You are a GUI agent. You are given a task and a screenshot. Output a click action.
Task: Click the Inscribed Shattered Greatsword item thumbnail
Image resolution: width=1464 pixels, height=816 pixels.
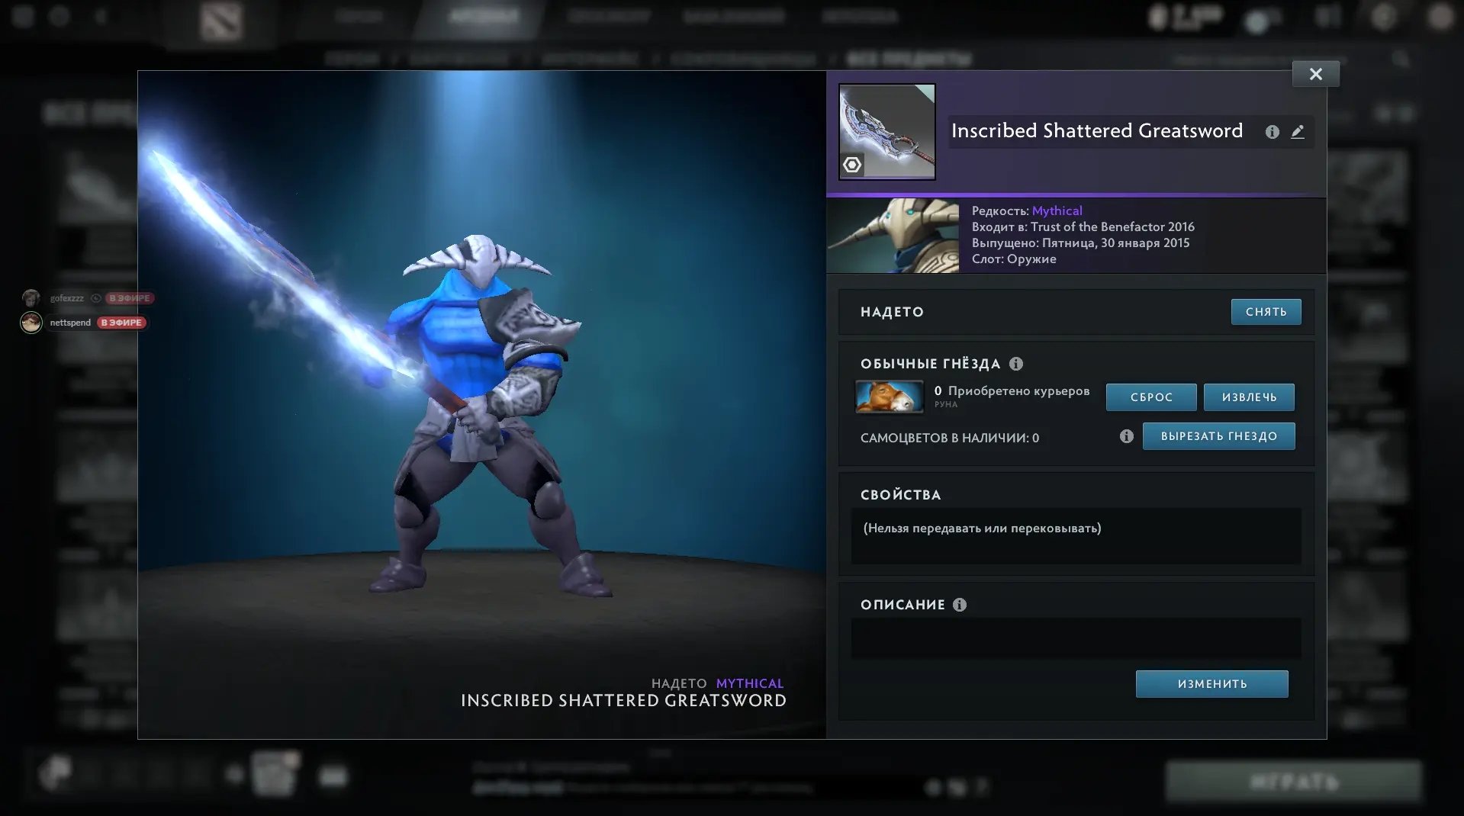[886, 132]
